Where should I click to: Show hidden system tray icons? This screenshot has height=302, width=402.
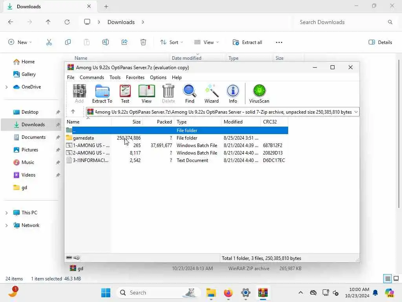pyautogui.click(x=300, y=293)
